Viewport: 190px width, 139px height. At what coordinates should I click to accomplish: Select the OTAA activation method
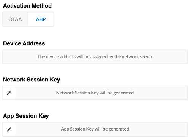pos(15,19)
